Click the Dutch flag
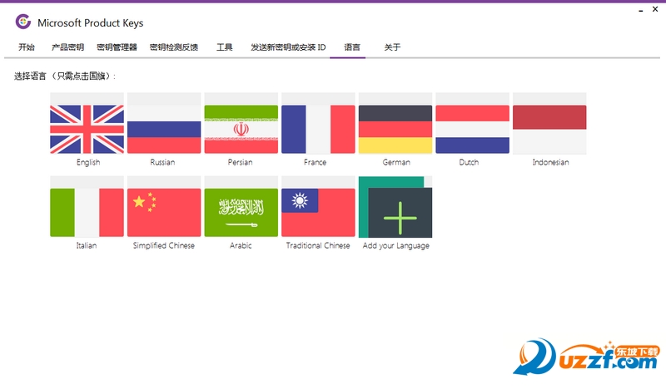666x389 pixels. point(472,130)
